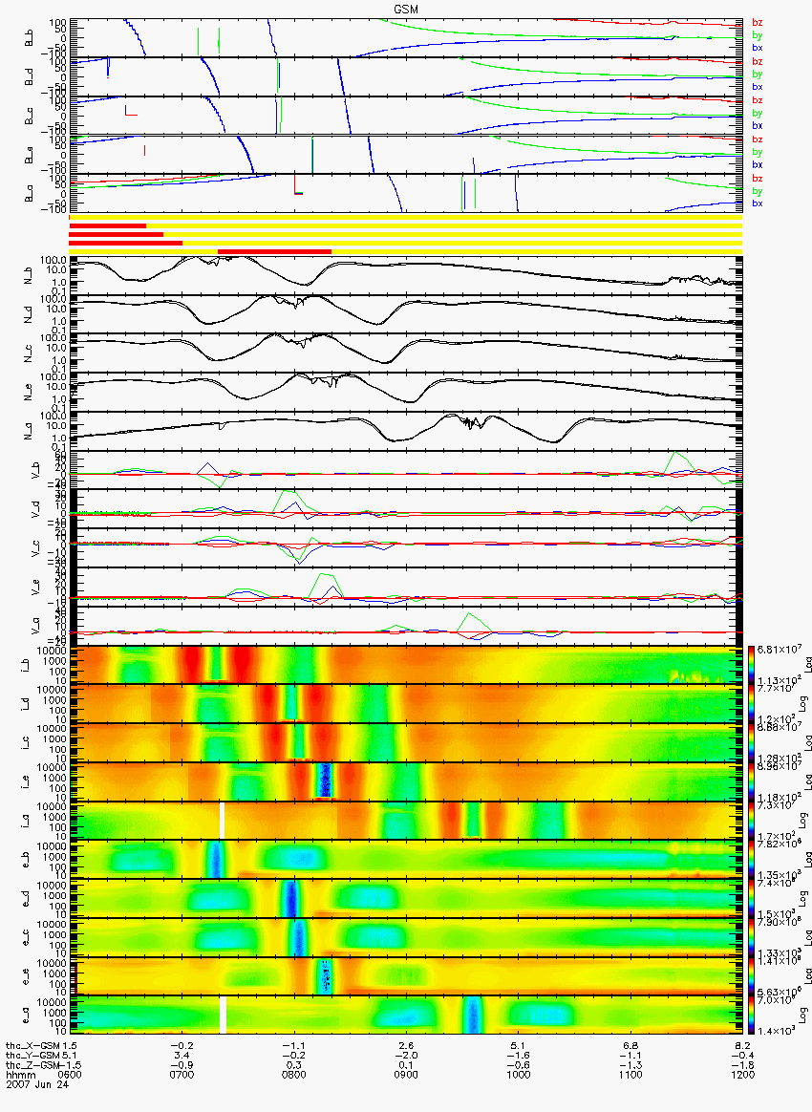Click the bx legend label of the B_b panel
Image resolution: width=812 pixels, height=1112 pixels.
[758, 48]
